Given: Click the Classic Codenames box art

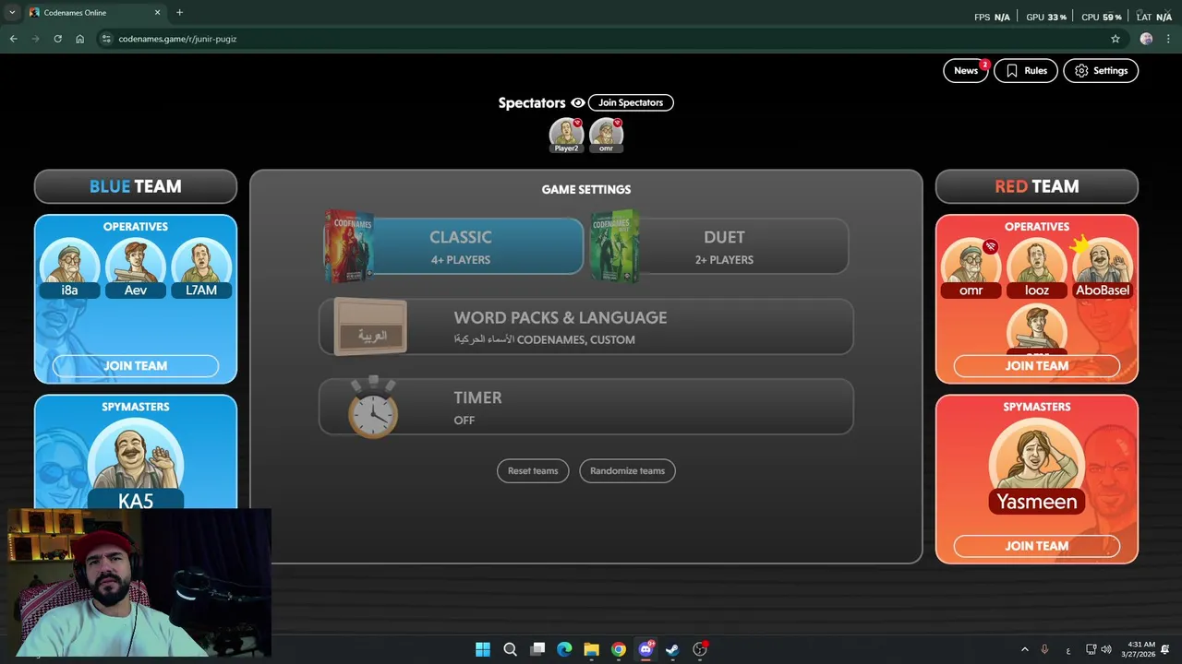Looking at the screenshot, I should coord(348,245).
